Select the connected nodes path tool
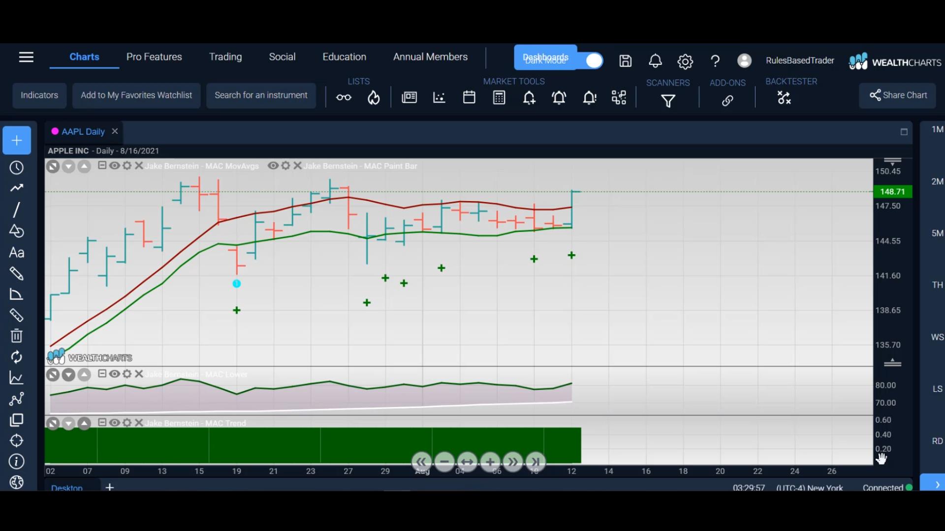Screen dimensions: 945x531 (x=17, y=399)
